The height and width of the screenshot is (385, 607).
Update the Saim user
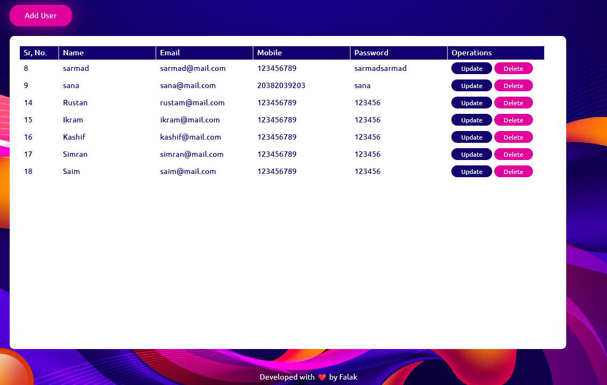tap(471, 172)
